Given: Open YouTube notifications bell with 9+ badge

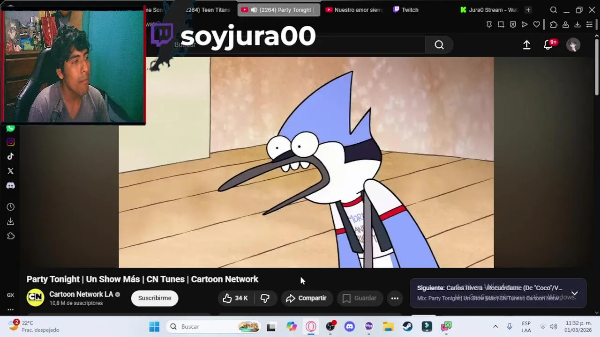Looking at the screenshot, I should pos(548,45).
